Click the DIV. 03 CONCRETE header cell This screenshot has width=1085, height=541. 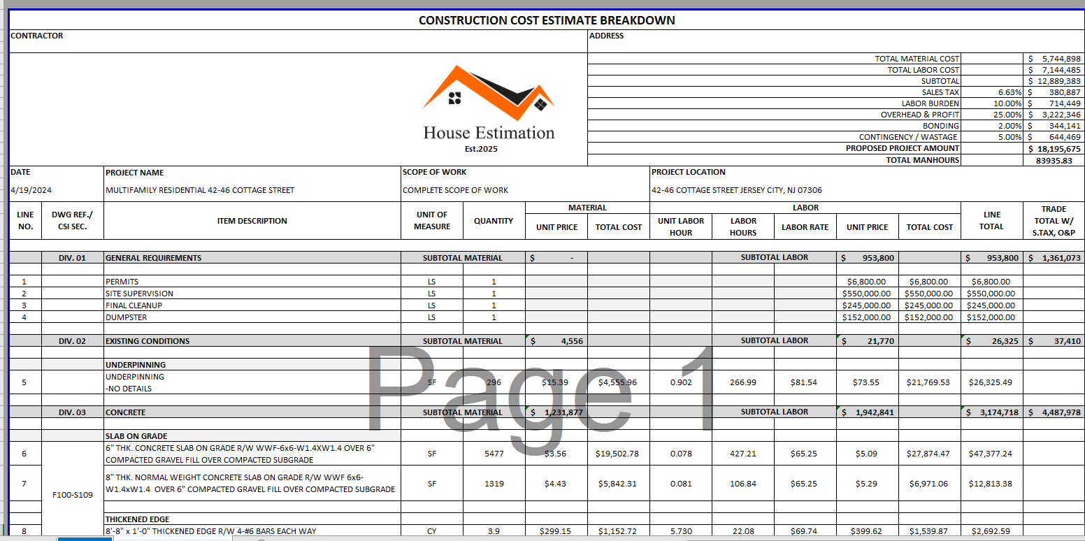(252, 412)
